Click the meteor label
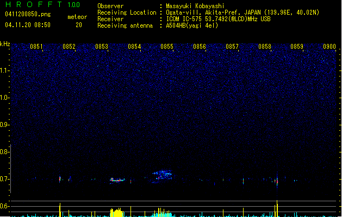The image size is (342, 217). pyautogui.click(x=77, y=17)
